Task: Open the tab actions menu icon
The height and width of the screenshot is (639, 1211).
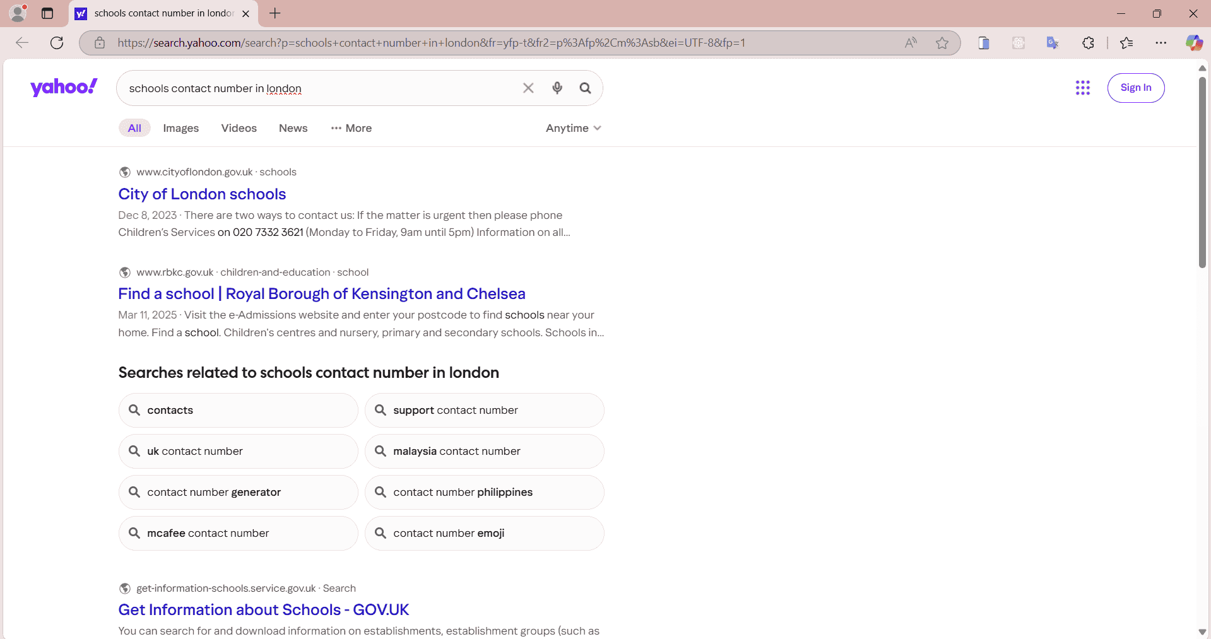Action: (47, 13)
